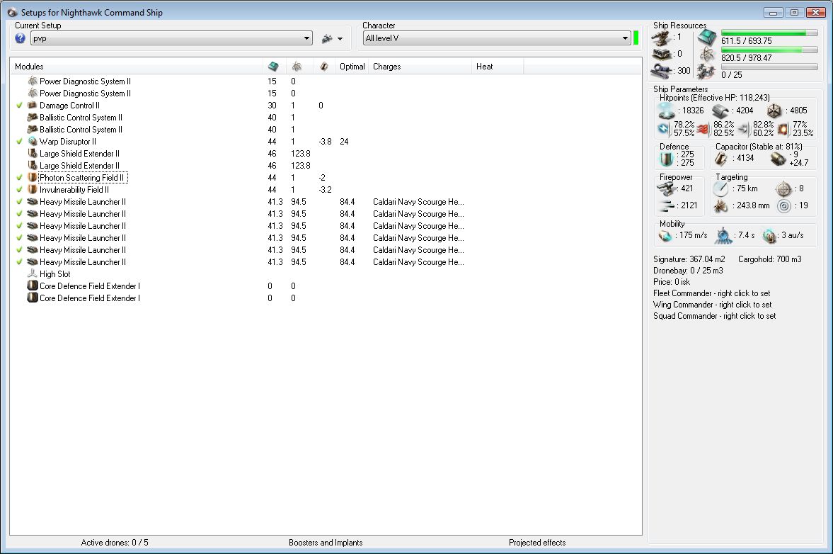833x554 pixels.
Task: Click the empty High Slot icon
Action: tap(33, 273)
